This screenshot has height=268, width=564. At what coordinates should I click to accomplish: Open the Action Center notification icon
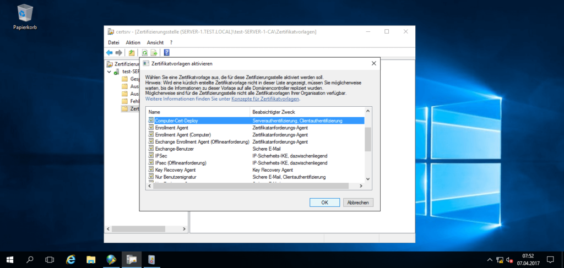[550, 259]
